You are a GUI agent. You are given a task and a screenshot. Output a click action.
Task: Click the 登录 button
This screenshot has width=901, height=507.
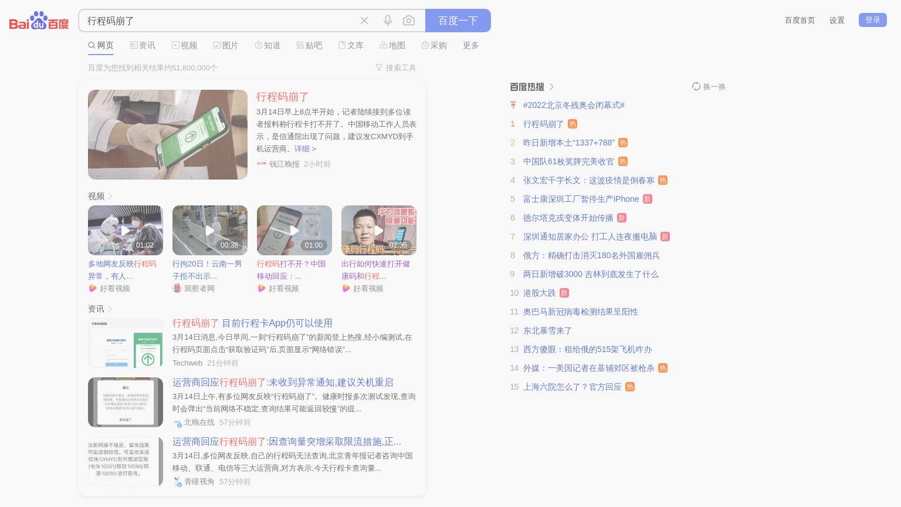click(873, 20)
